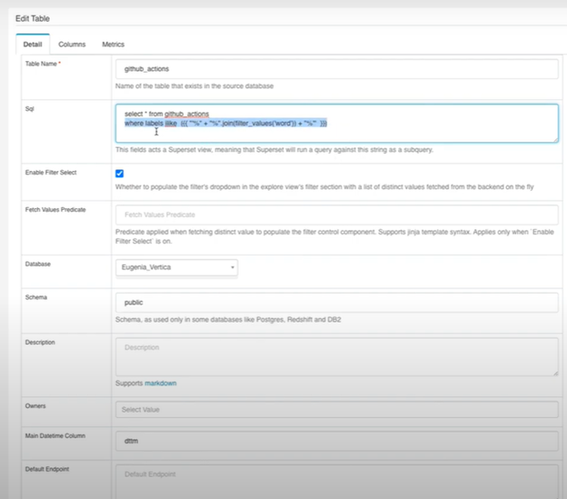The width and height of the screenshot is (567, 499).
Task: Click into the Description text area
Action: [336, 356]
